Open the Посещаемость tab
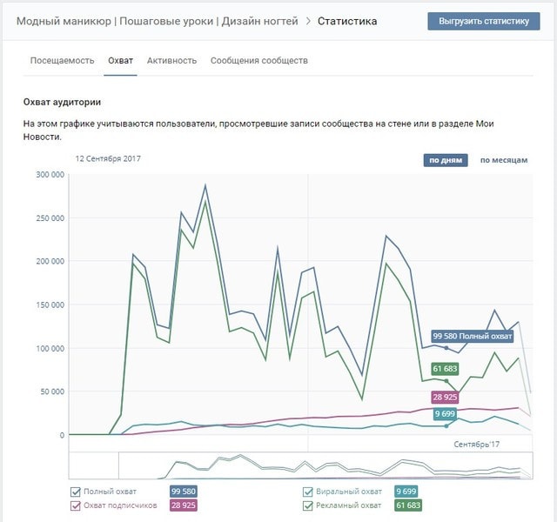557x522 pixels. click(x=62, y=61)
